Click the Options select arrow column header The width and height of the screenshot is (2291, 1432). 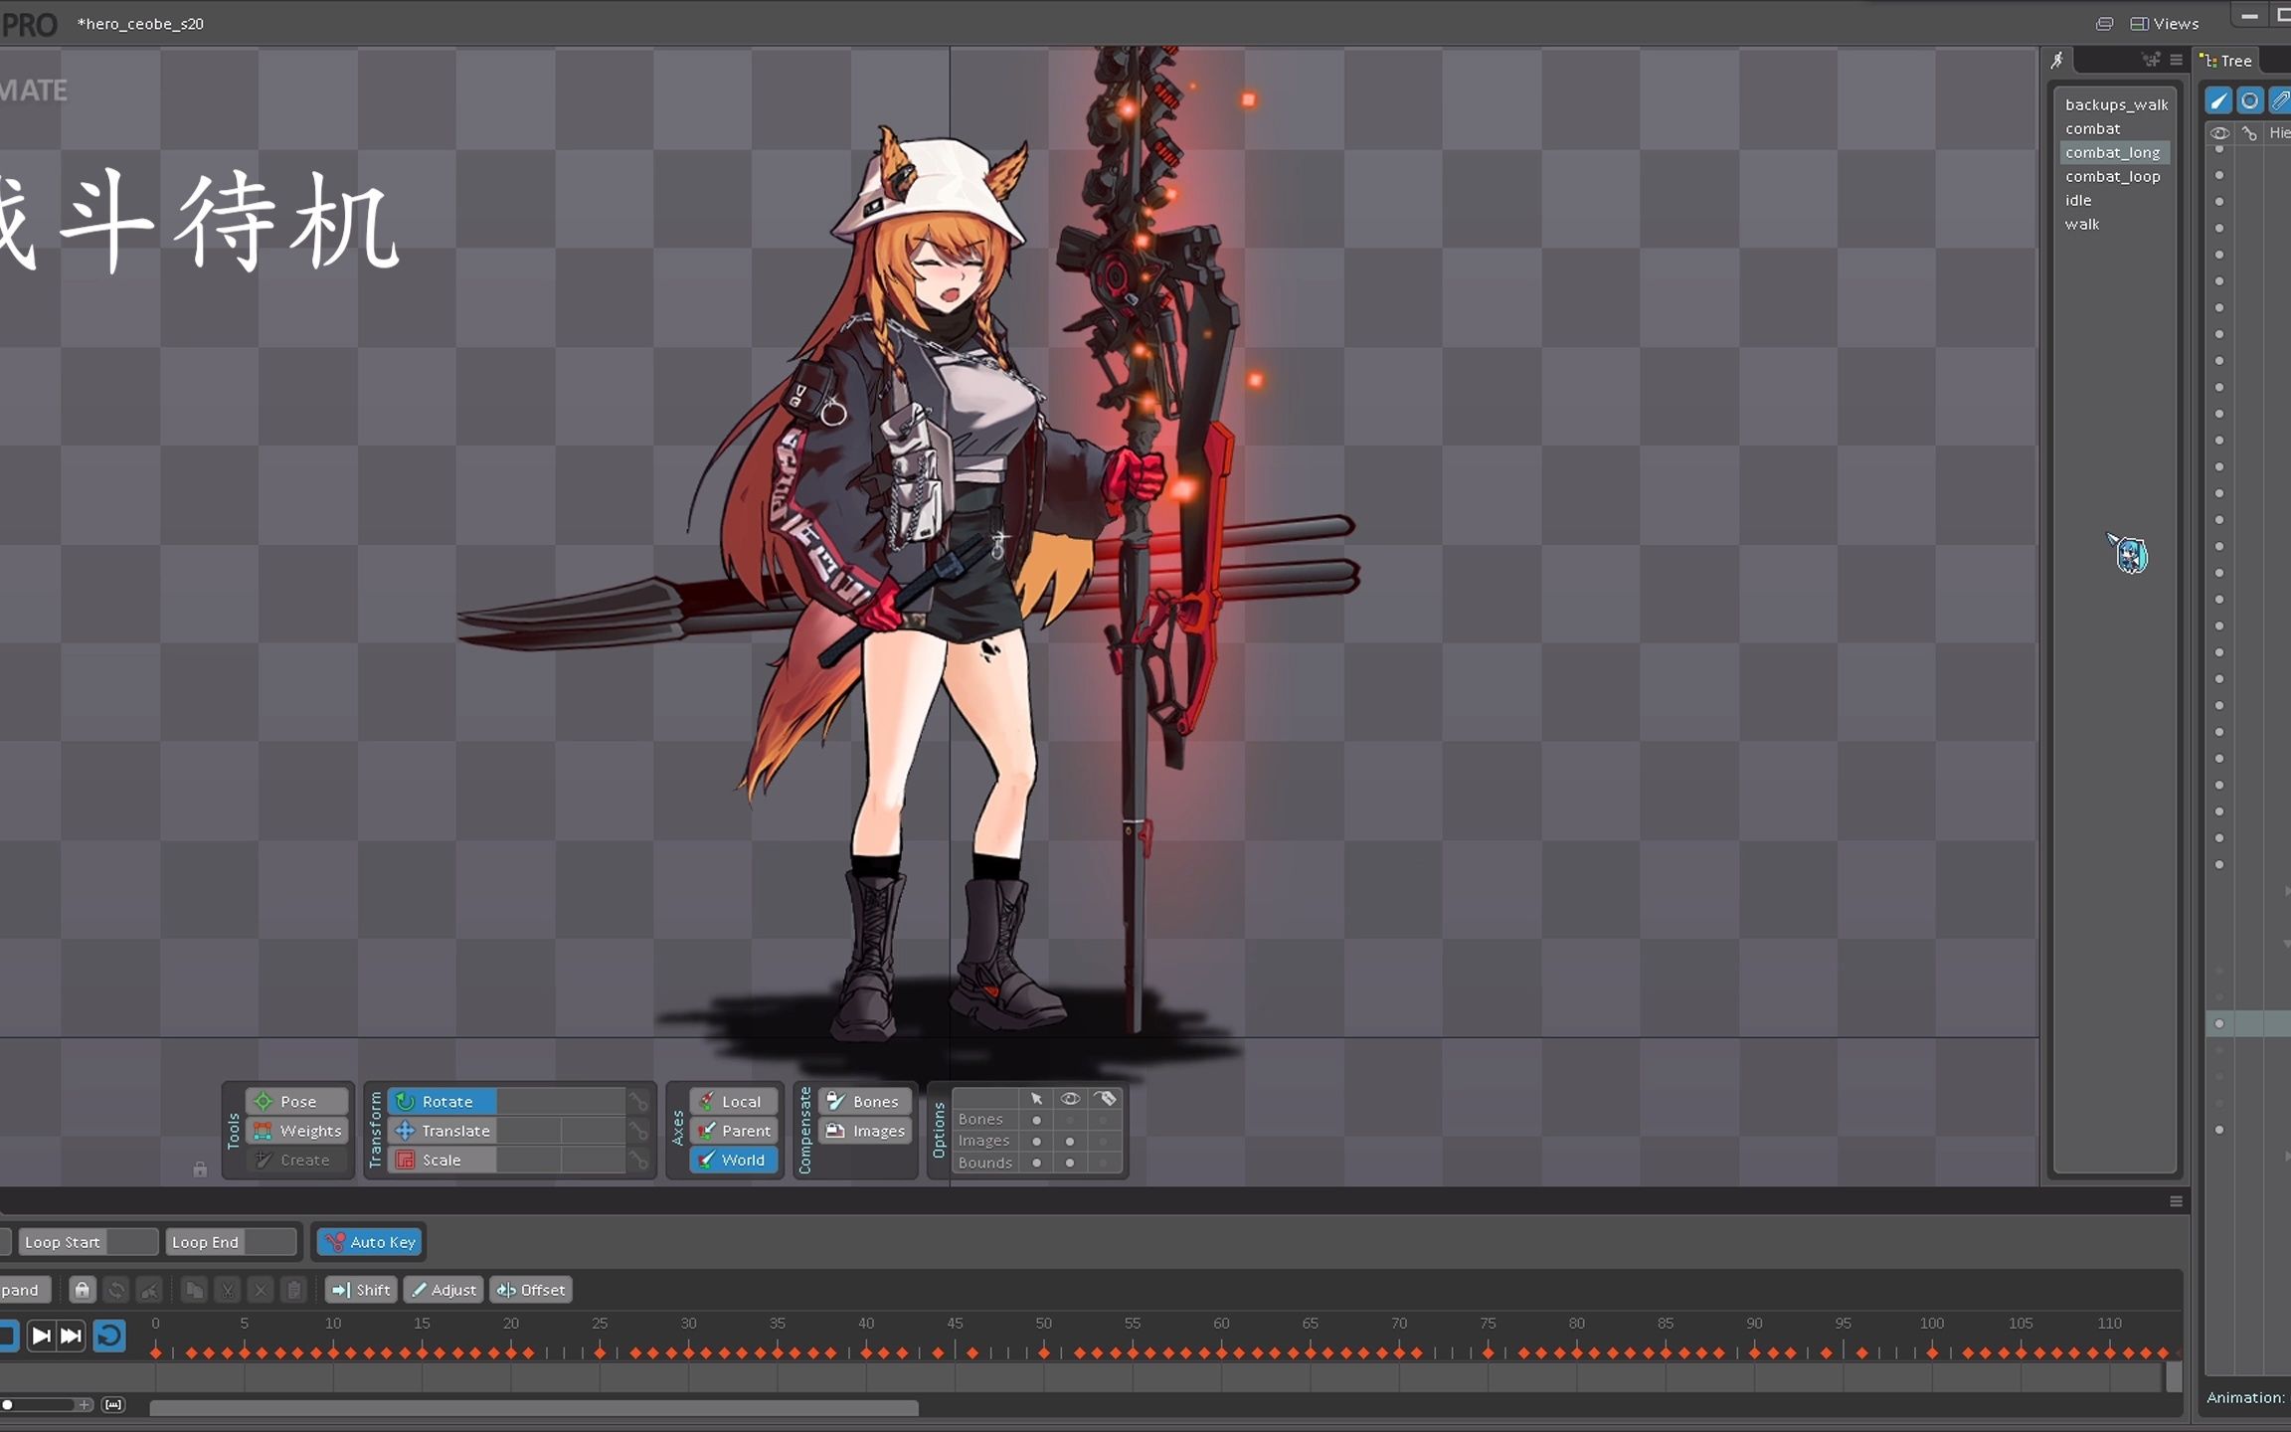click(1036, 1098)
